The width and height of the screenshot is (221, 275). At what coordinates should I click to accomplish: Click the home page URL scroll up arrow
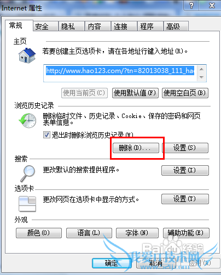(x=201, y=69)
